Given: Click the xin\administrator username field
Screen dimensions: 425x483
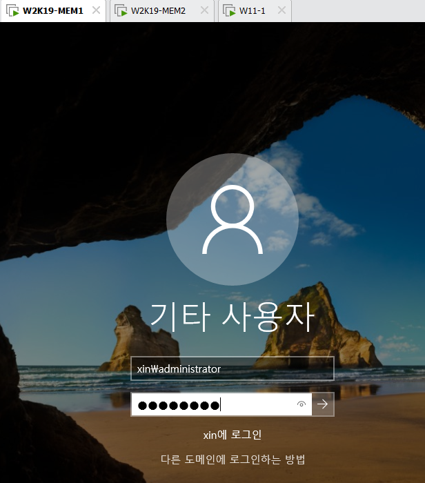Looking at the screenshot, I should (x=233, y=368).
